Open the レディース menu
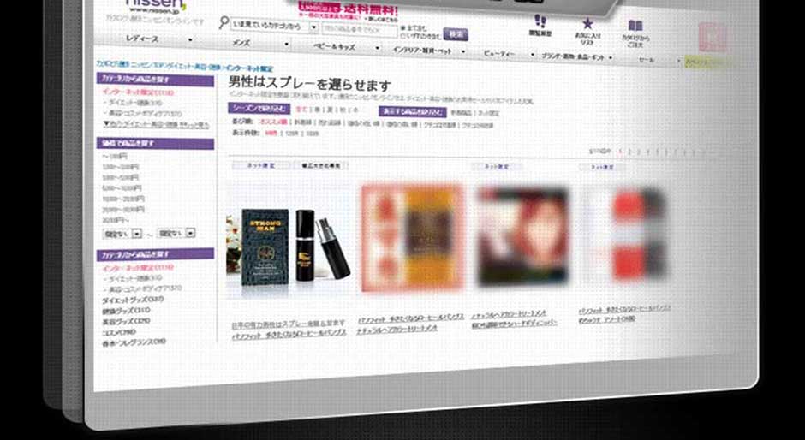The width and height of the screenshot is (805, 440). pos(142,39)
